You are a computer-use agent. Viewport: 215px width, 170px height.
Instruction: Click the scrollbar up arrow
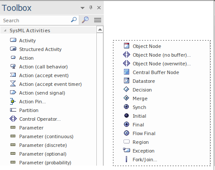(x=100, y=30)
